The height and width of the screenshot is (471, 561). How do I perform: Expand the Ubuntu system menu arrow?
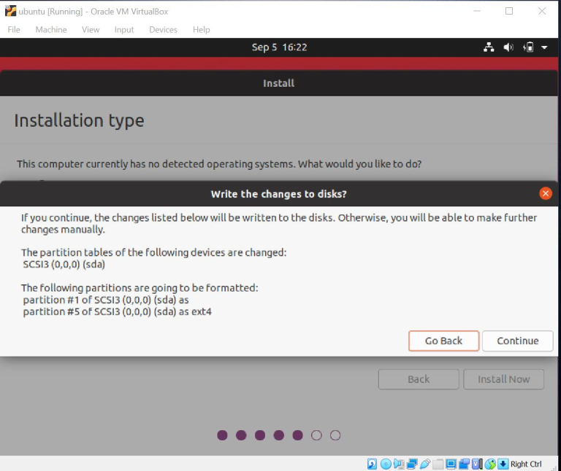coord(544,47)
